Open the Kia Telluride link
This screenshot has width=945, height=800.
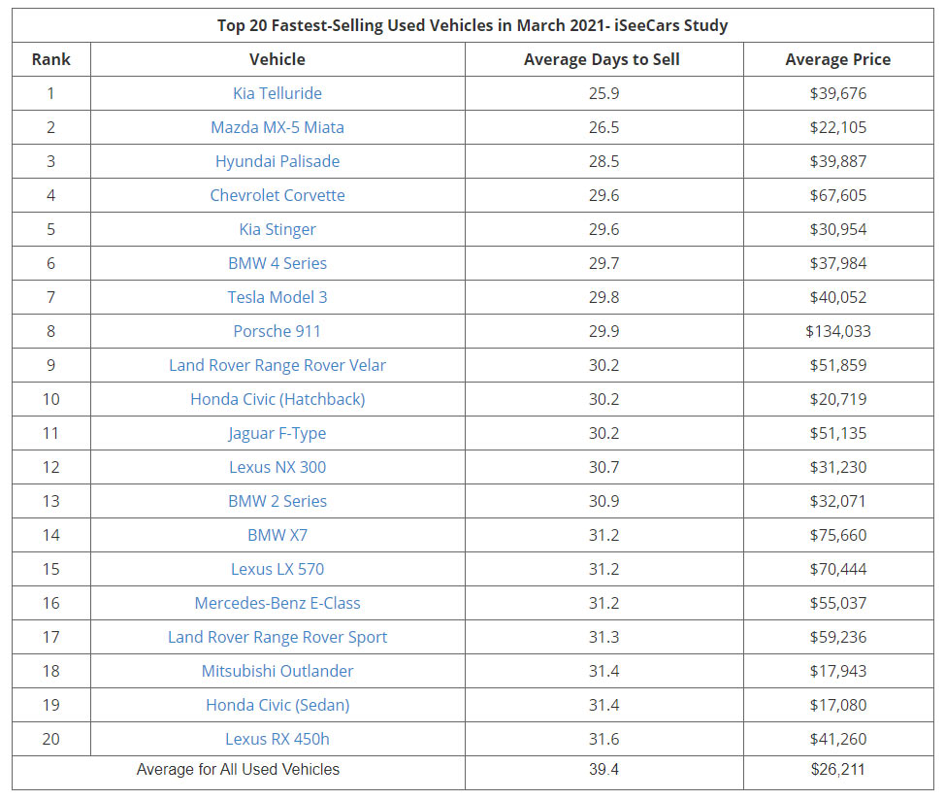(x=277, y=93)
